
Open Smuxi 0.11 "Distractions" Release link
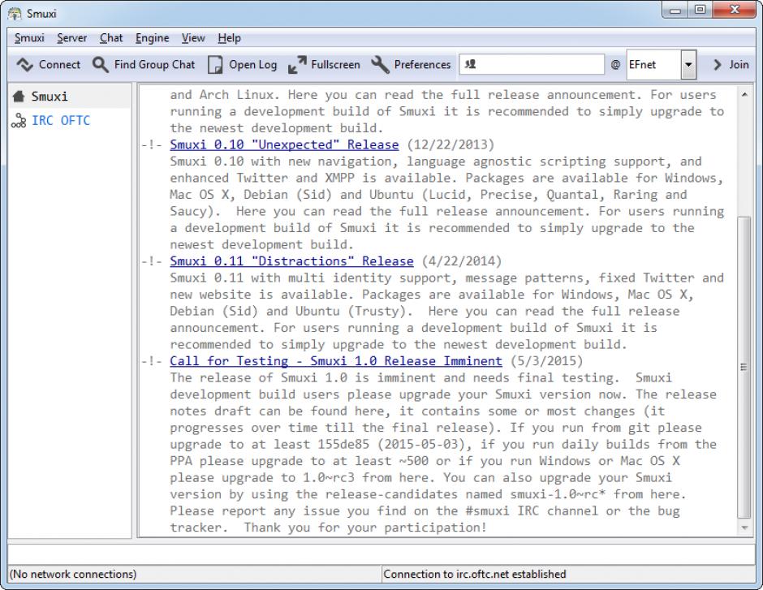point(291,261)
